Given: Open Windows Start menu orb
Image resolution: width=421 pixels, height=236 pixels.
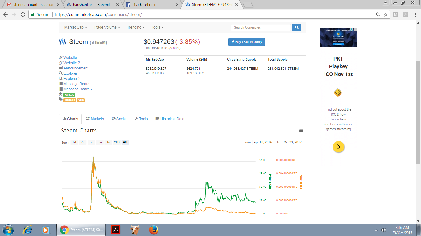Looking at the screenshot, I should tap(8, 230).
